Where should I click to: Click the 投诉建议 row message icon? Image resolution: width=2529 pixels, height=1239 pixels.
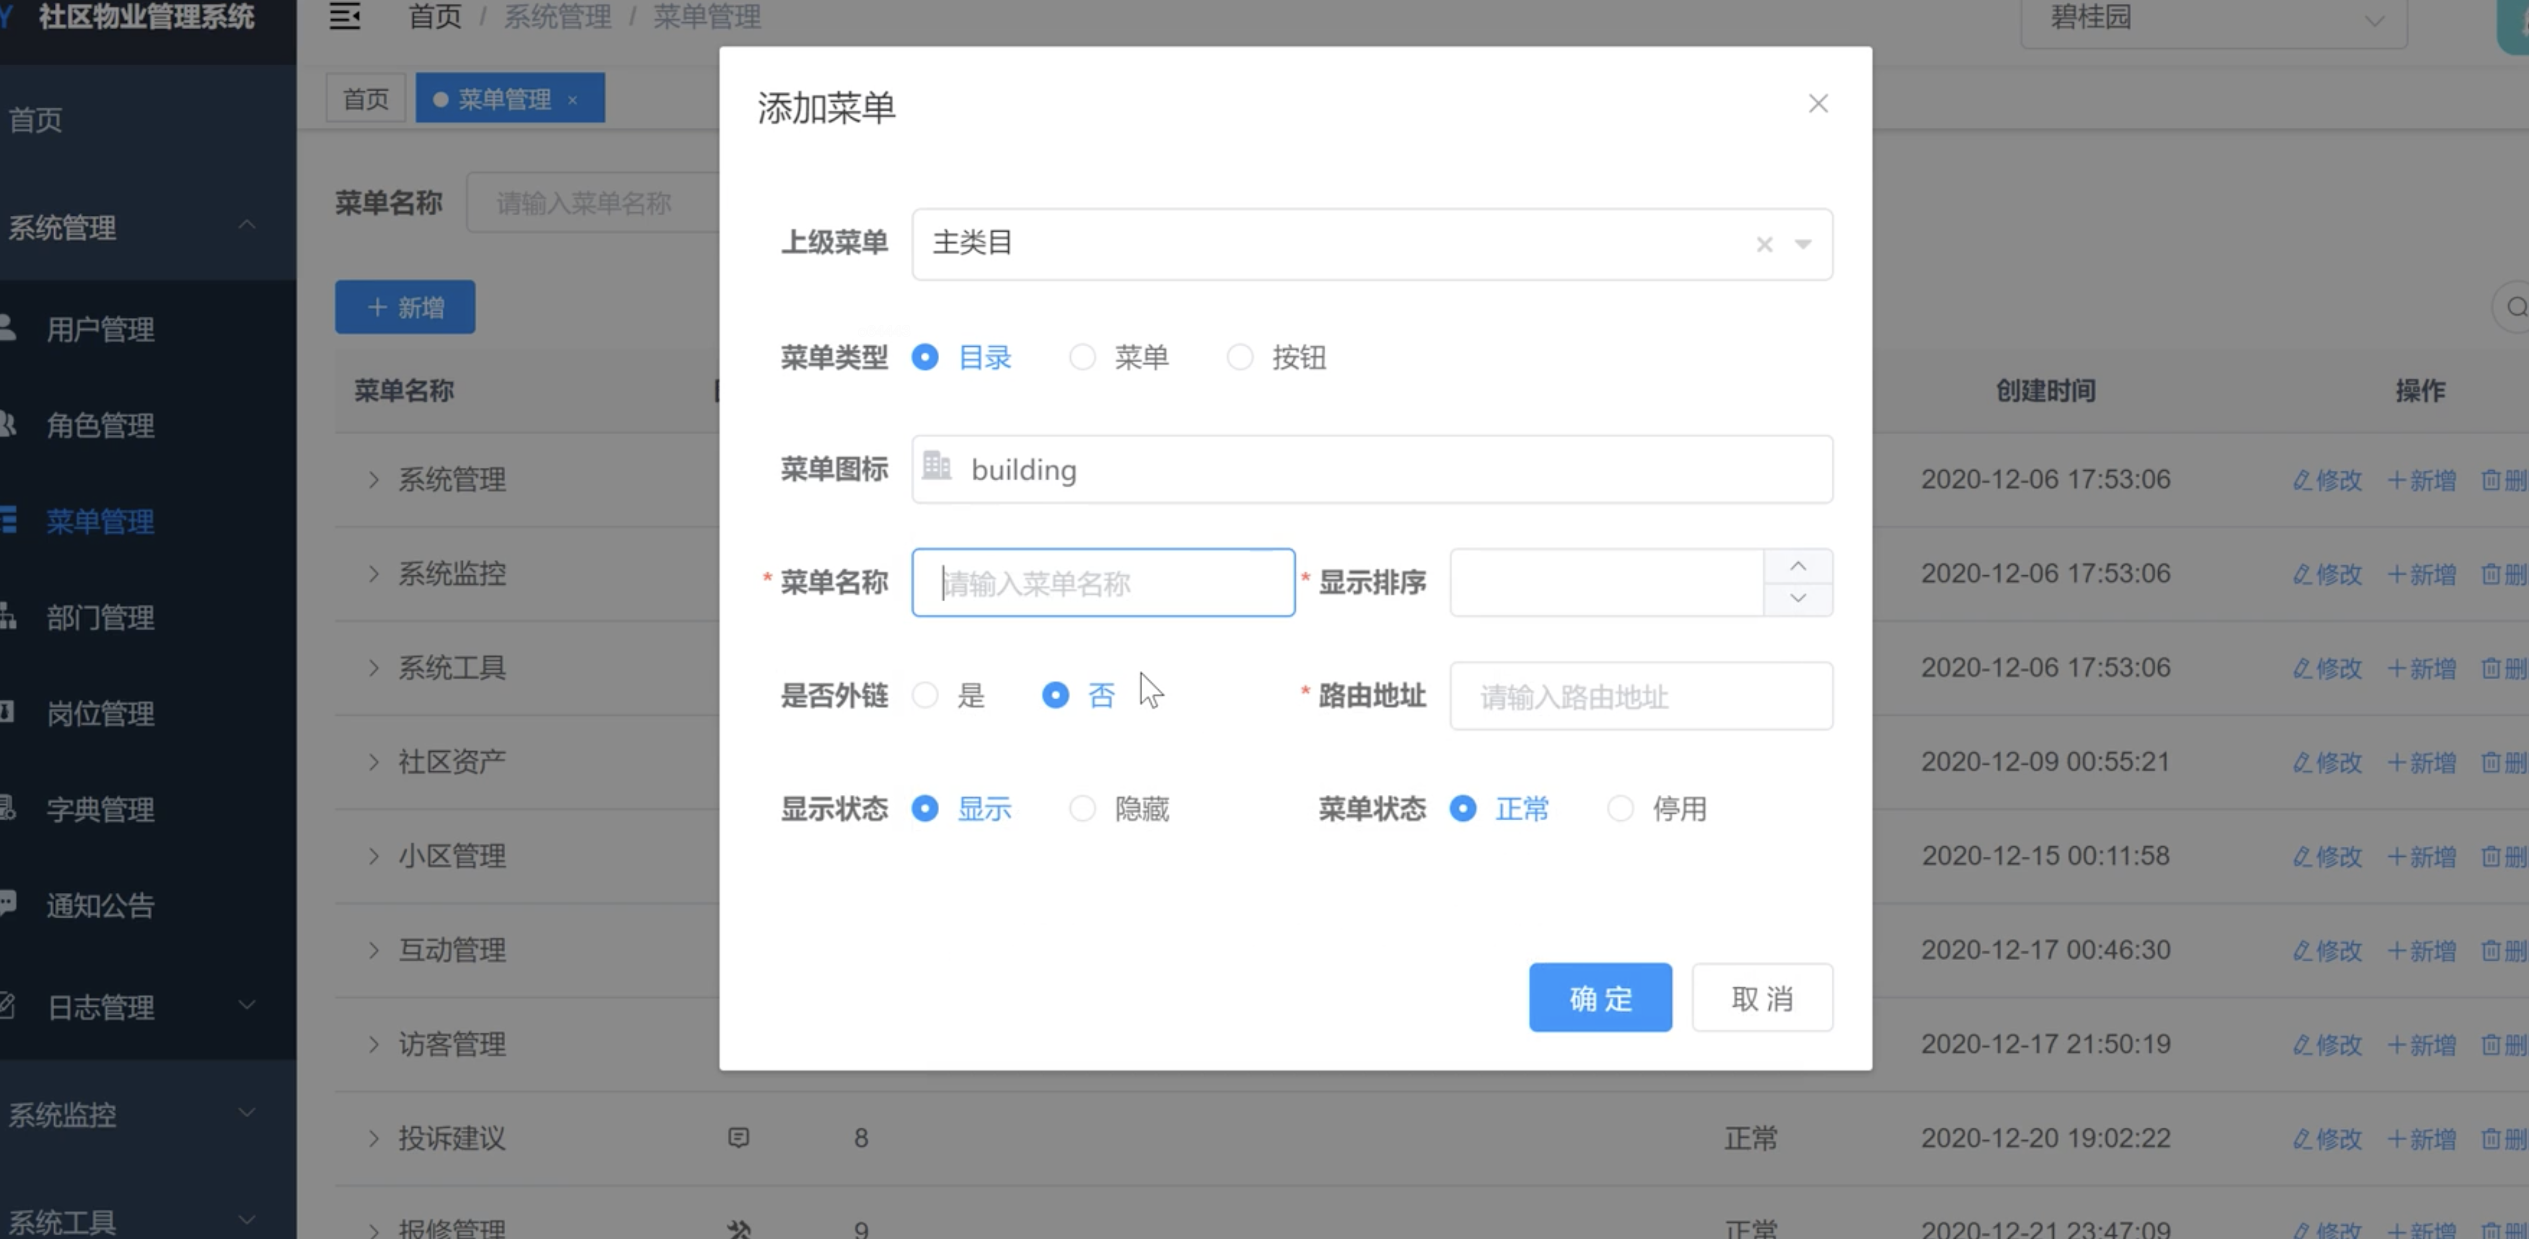(738, 1138)
